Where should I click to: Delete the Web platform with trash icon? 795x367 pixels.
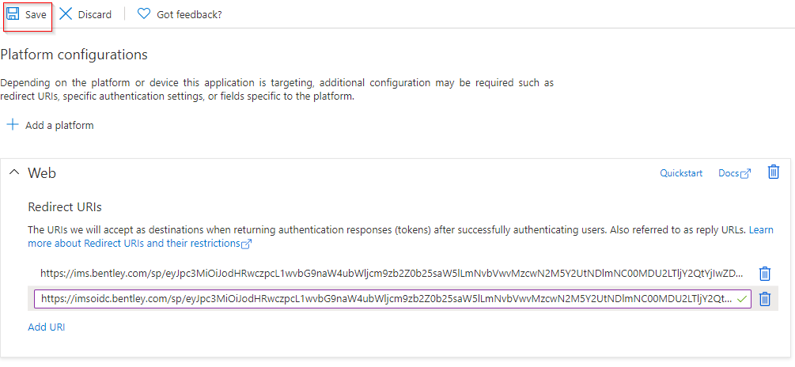774,172
